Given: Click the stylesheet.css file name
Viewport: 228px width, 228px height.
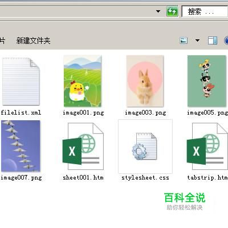Looking at the screenshot, I should click(x=145, y=178).
